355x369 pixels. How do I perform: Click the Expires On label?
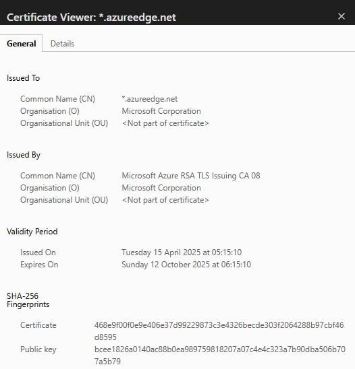point(39,265)
